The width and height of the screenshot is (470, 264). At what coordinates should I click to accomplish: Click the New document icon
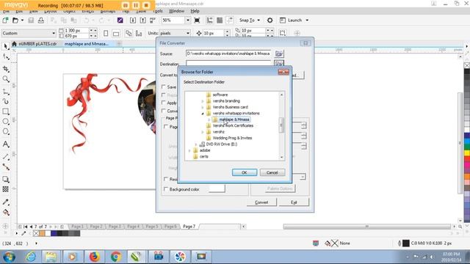pos(5,21)
